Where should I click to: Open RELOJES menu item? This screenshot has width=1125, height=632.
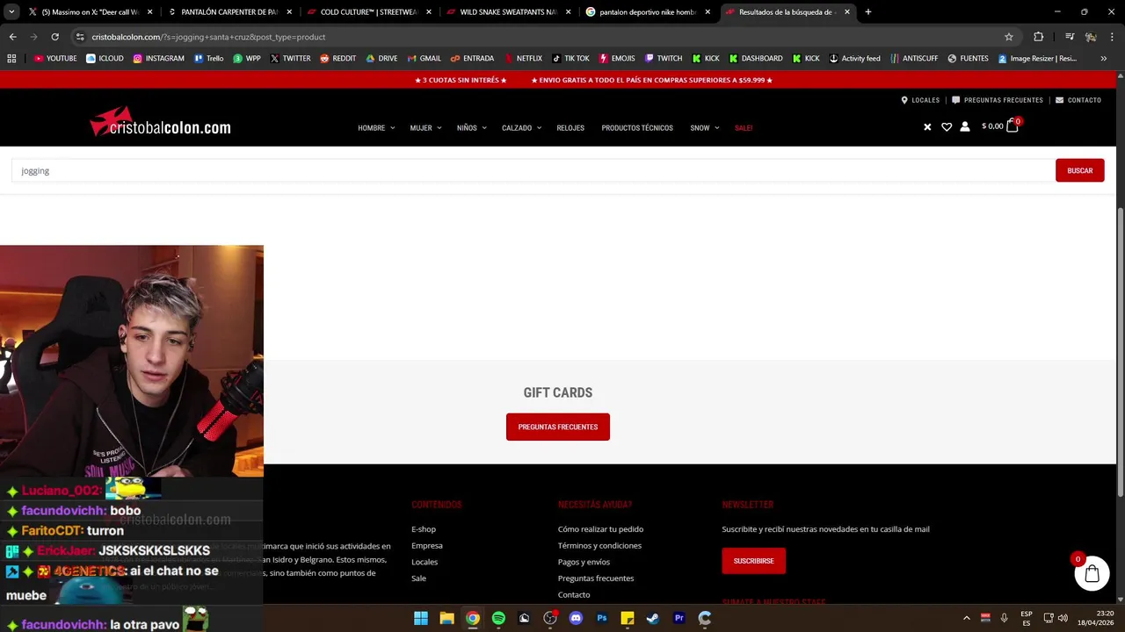[x=570, y=128]
